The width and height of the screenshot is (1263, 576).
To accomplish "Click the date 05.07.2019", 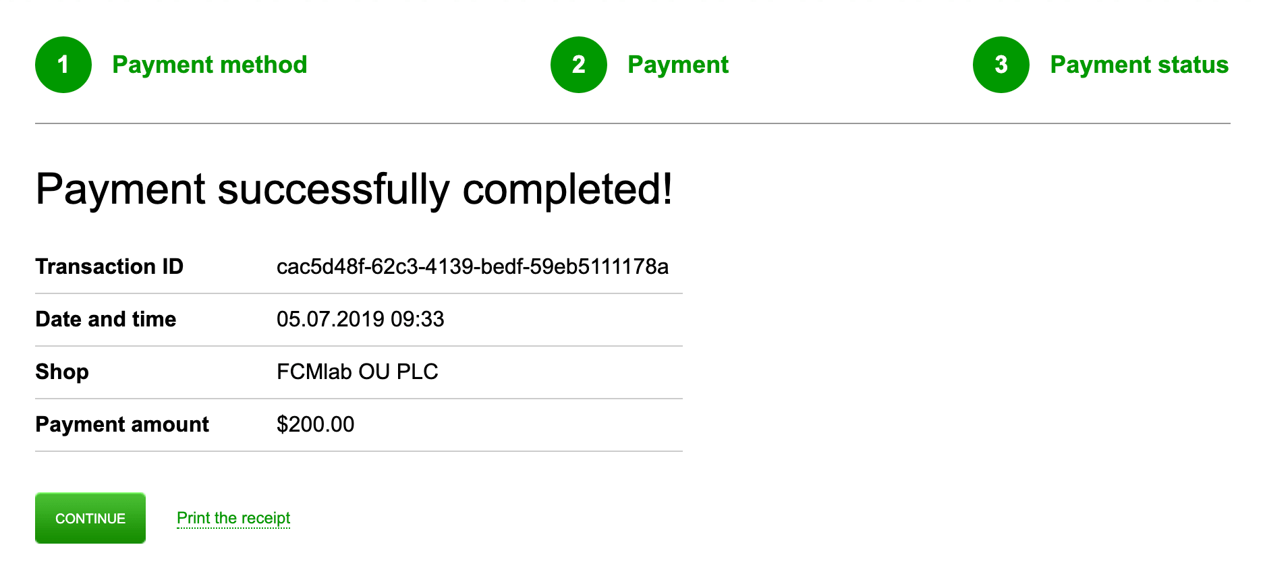I will click(x=331, y=319).
